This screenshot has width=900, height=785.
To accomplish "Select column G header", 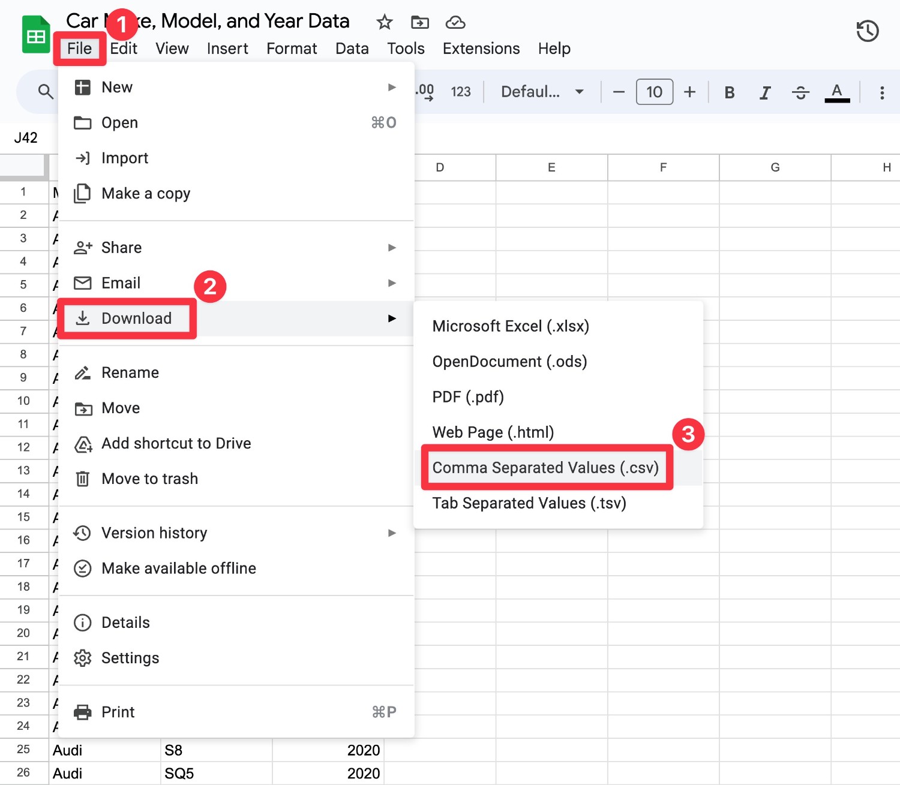I will tap(775, 167).
